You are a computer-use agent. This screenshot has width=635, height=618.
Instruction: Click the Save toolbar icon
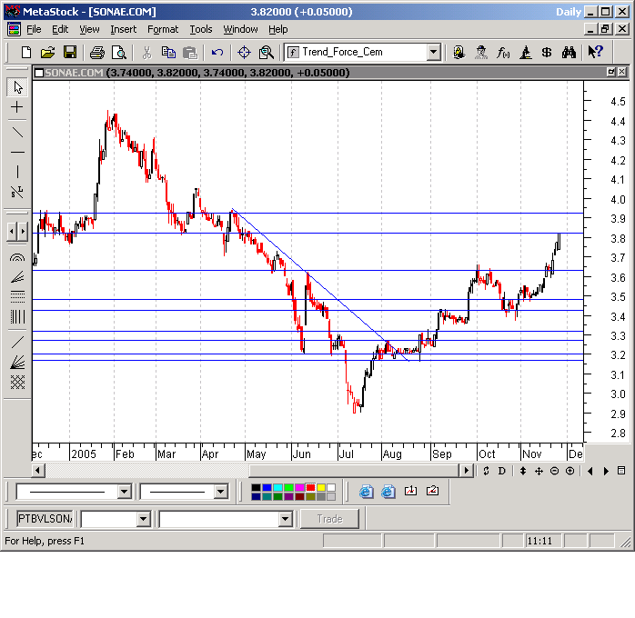click(x=68, y=53)
